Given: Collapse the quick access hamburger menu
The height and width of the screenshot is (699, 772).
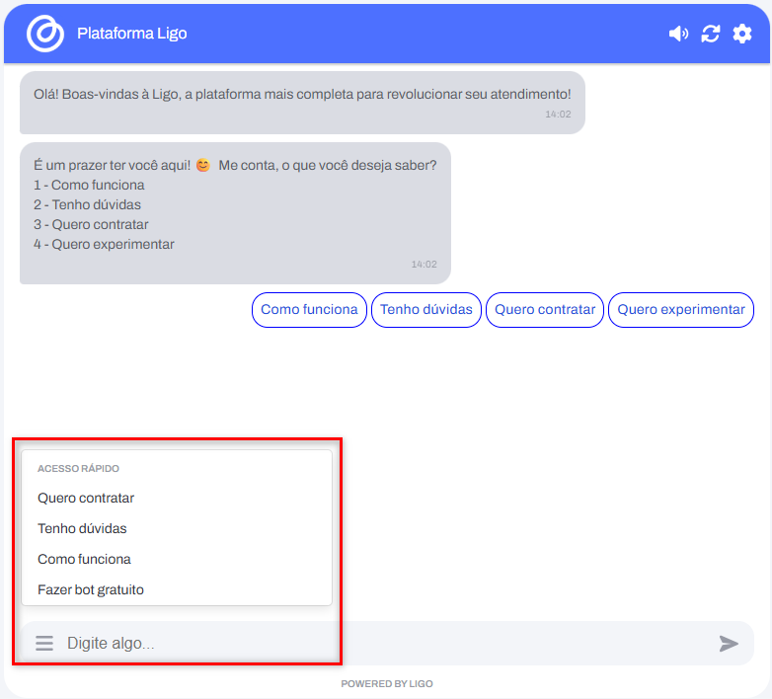Looking at the screenshot, I should (x=44, y=644).
